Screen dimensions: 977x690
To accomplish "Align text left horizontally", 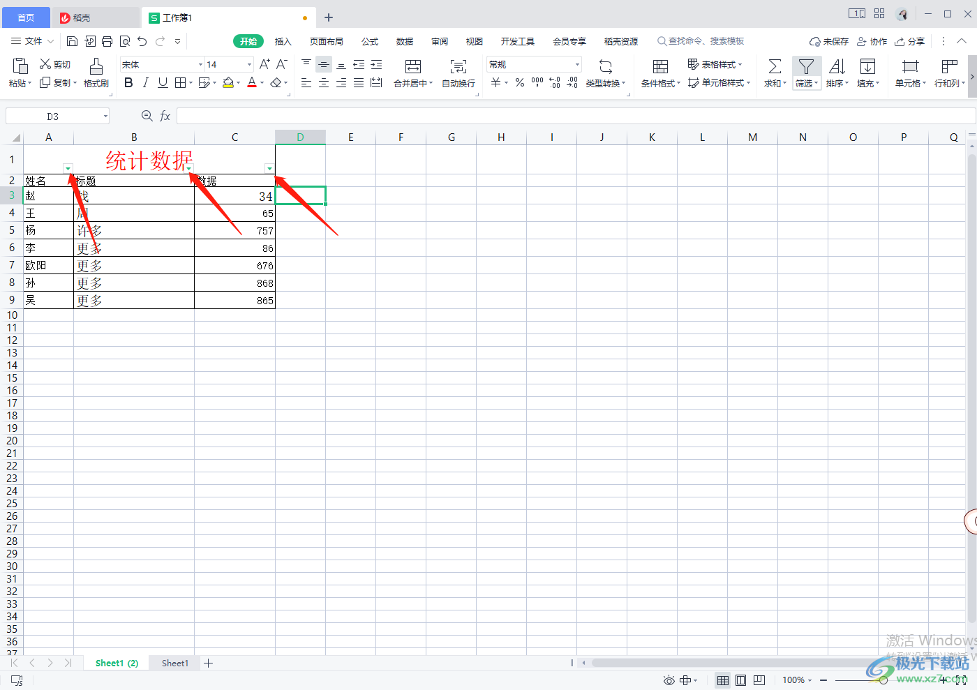I will [306, 82].
